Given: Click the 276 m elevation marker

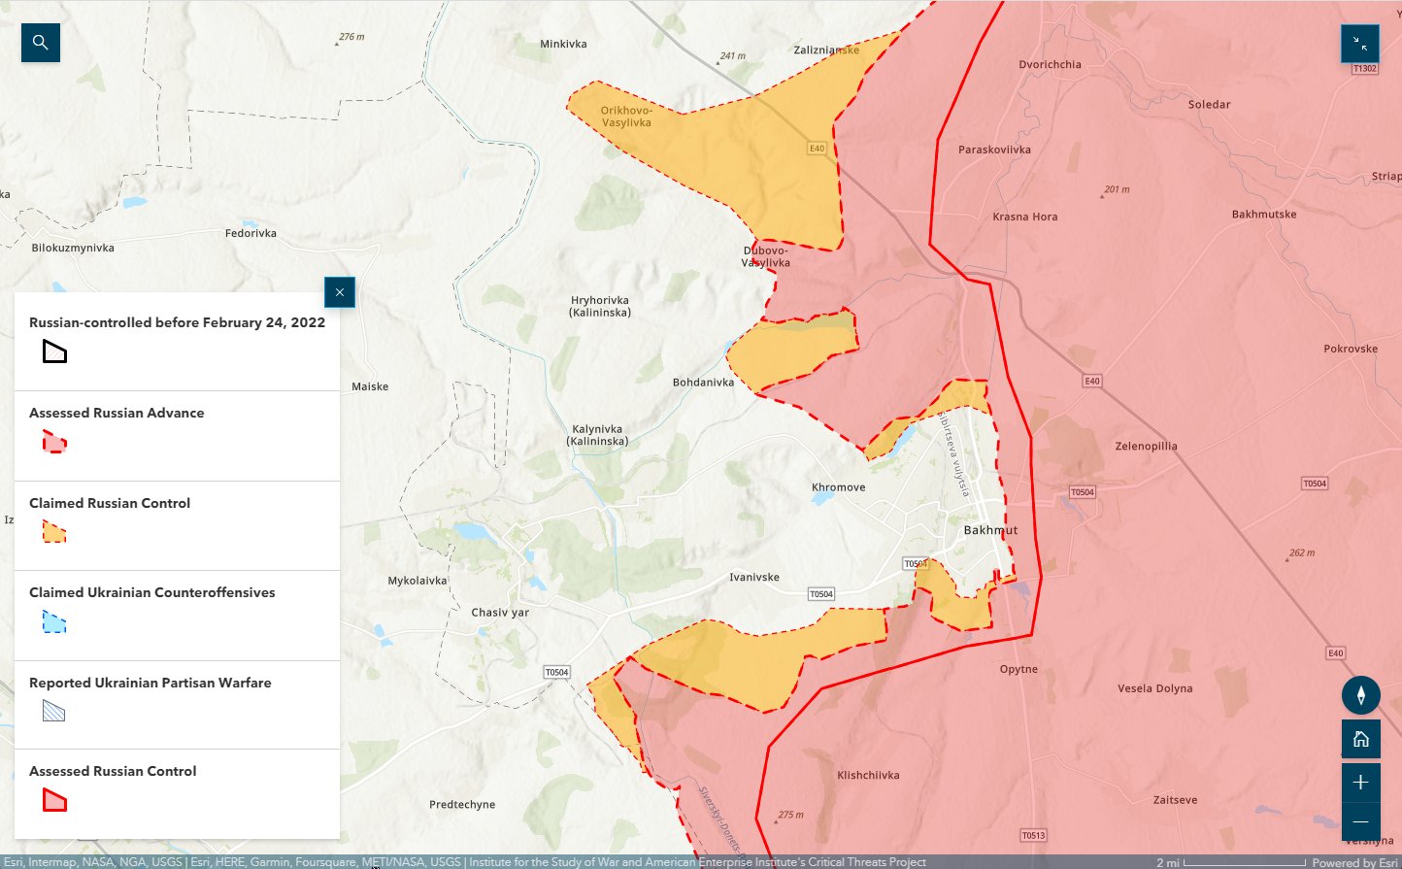Looking at the screenshot, I should tap(350, 37).
